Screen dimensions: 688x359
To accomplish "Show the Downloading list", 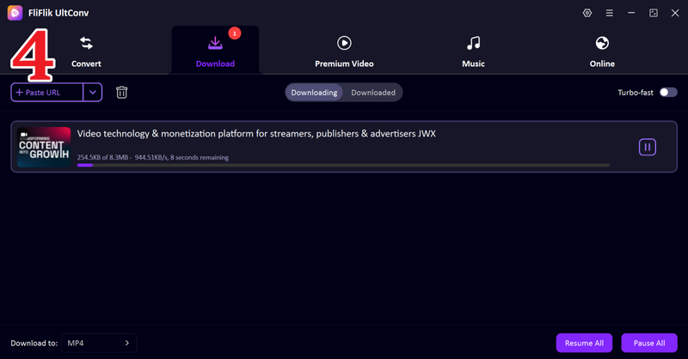I will 314,93.
